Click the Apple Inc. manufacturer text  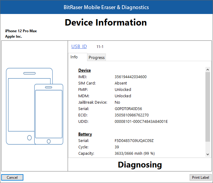coord(13,36)
